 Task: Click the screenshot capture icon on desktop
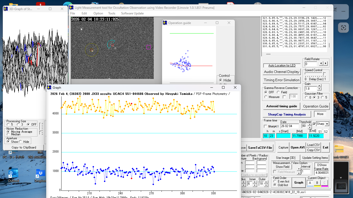pyautogui.click(x=343, y=28)
